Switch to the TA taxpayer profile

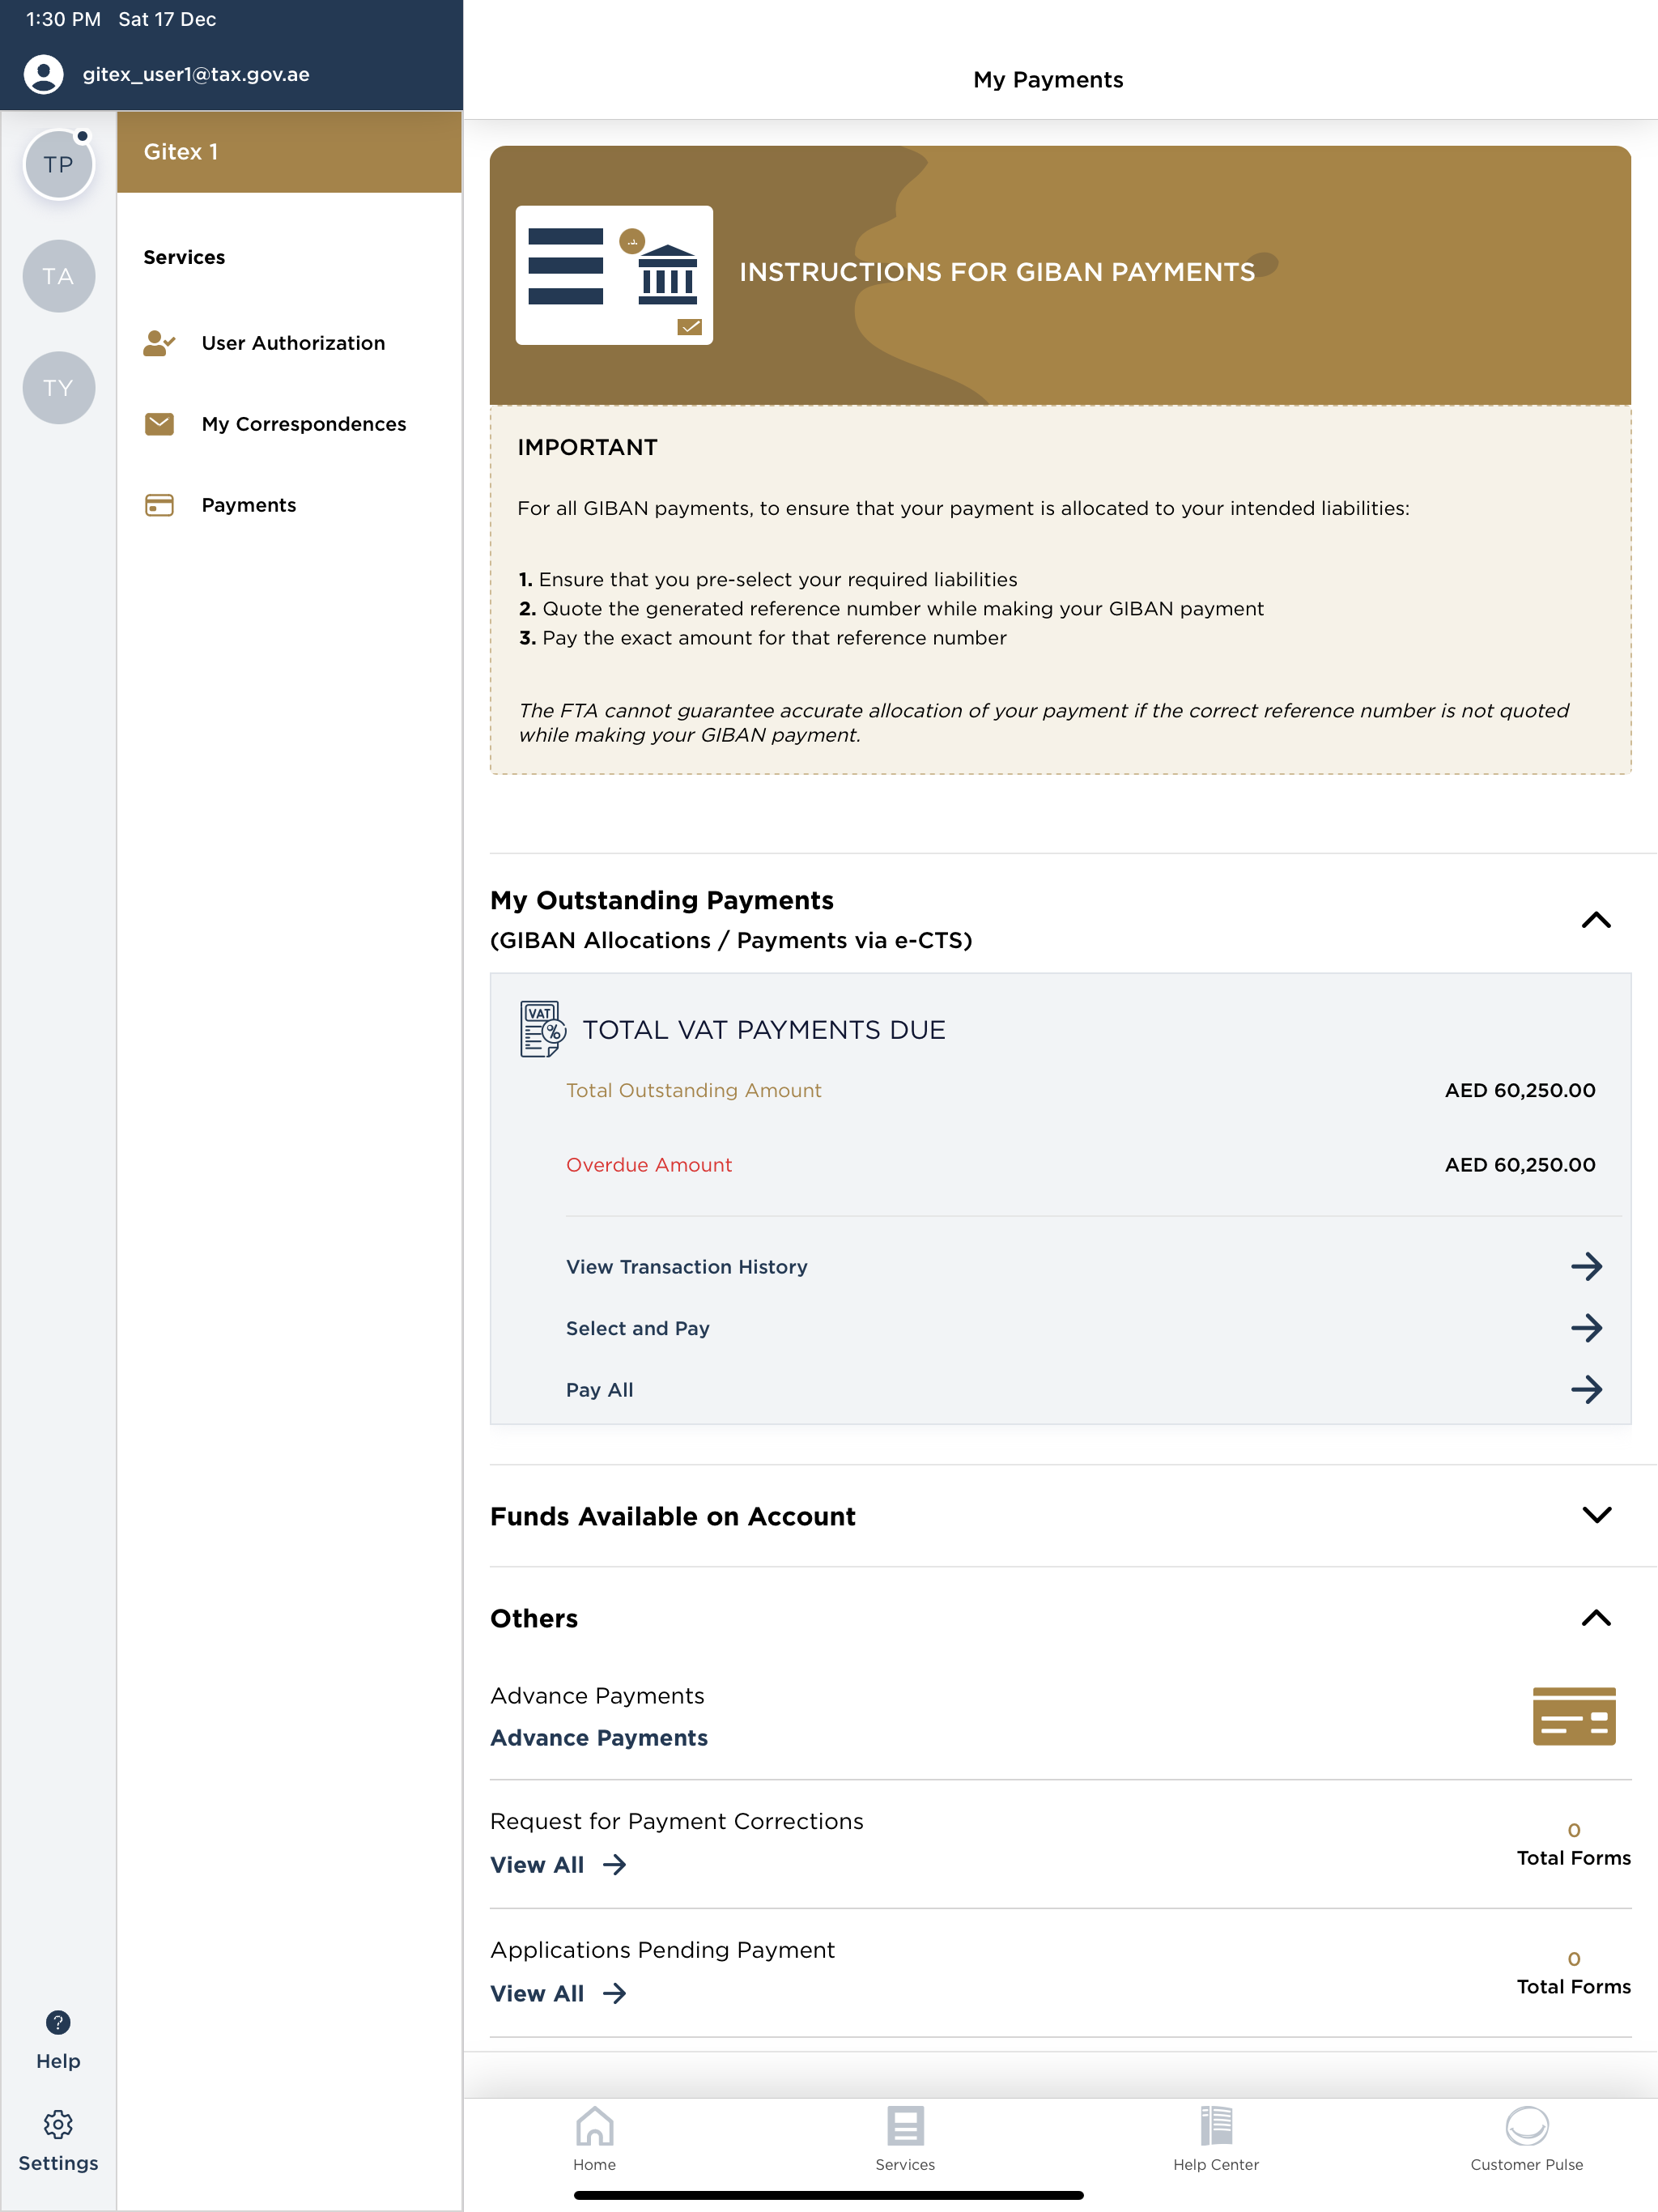click(58, 276)
